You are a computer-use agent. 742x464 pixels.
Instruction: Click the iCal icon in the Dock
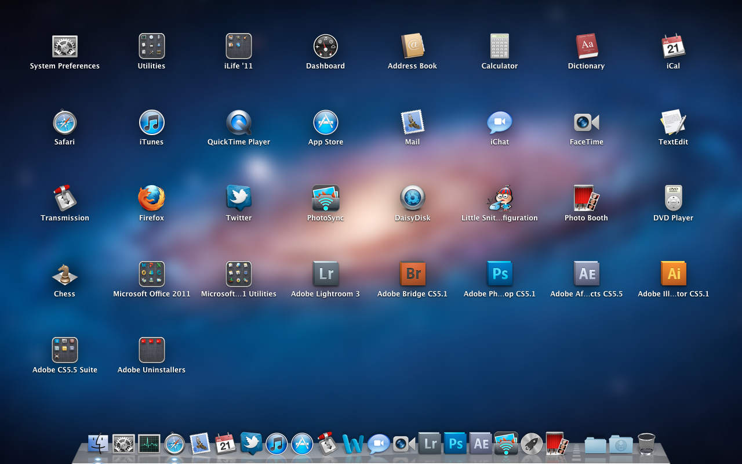225,444
